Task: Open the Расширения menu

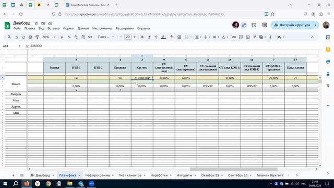Action: coord(125,28)
